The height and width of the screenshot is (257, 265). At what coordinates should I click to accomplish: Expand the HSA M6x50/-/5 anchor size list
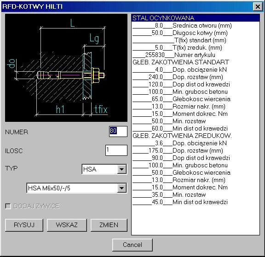121,188
